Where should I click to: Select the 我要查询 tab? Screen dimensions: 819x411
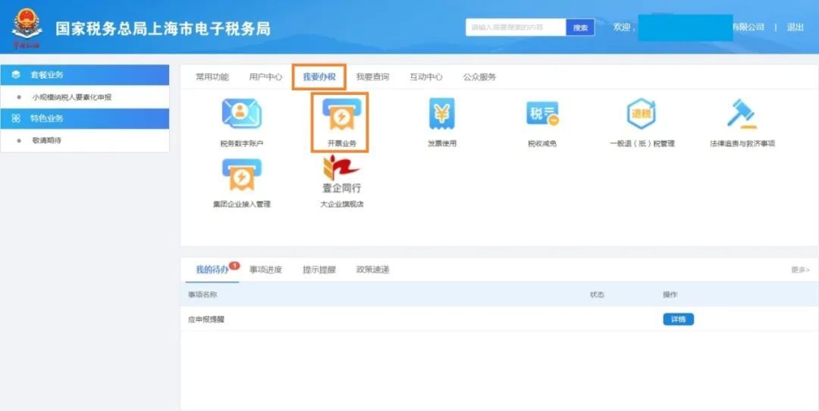372,77
